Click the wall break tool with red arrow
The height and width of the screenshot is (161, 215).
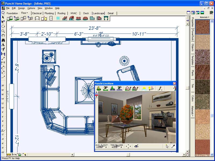pos(44,18)
